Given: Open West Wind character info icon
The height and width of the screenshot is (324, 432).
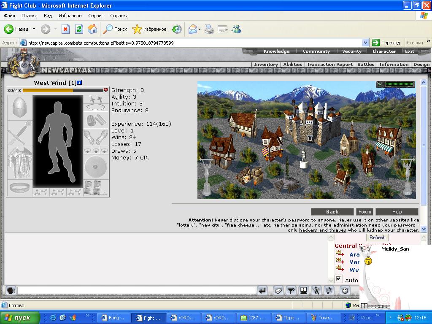Looking at the screenshot, I should point(80,83).
